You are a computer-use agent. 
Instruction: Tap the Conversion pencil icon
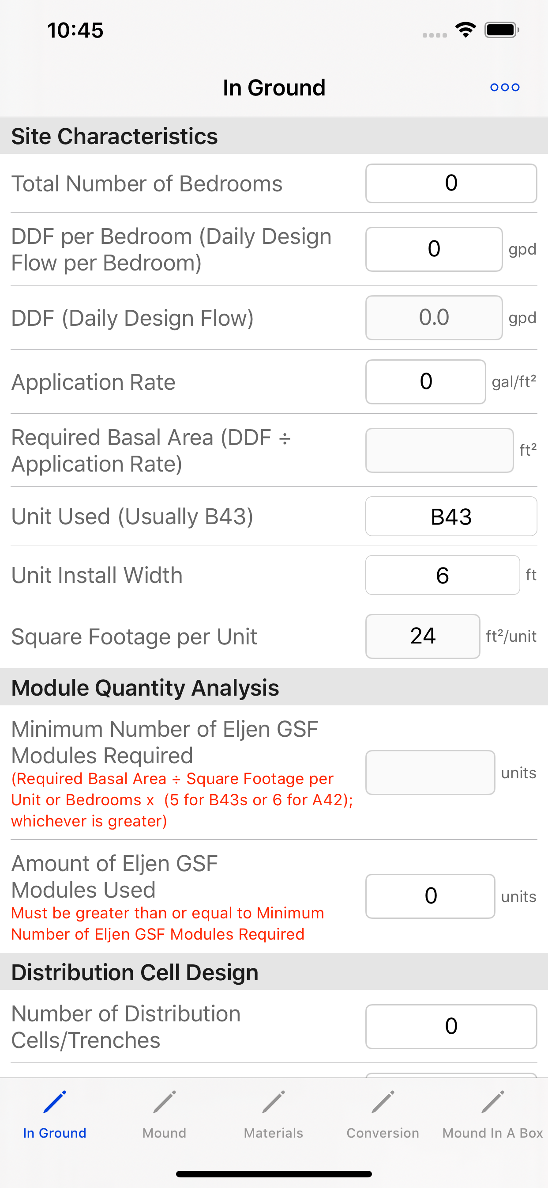point(383,1102)
